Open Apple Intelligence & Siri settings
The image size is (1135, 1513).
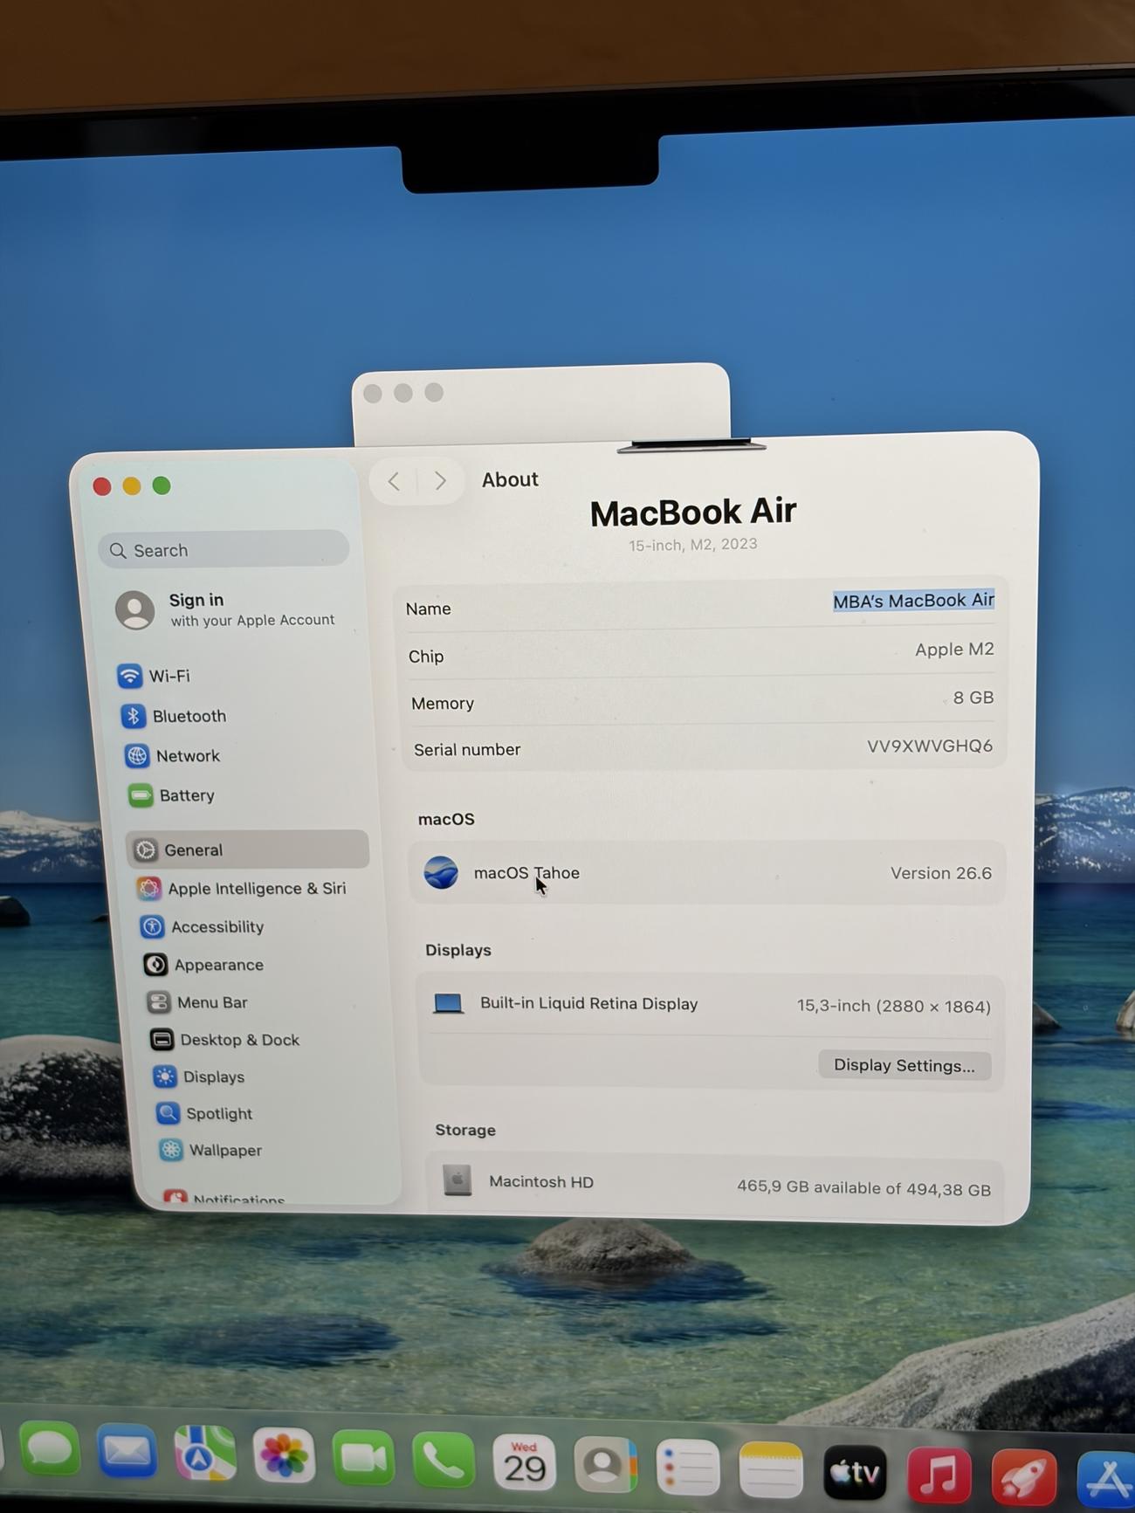click(242, 889)
